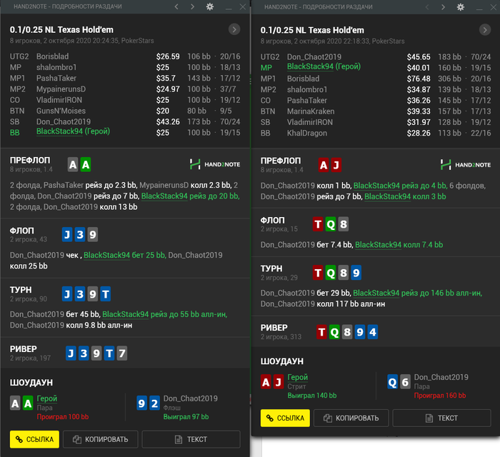500x457 pixels.
Task: Click yellow ССЫЛКА button in left window
Action: point(34,439)
